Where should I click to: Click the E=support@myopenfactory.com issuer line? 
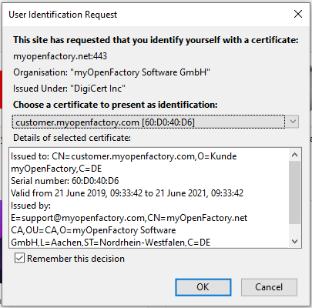[129, 218]
